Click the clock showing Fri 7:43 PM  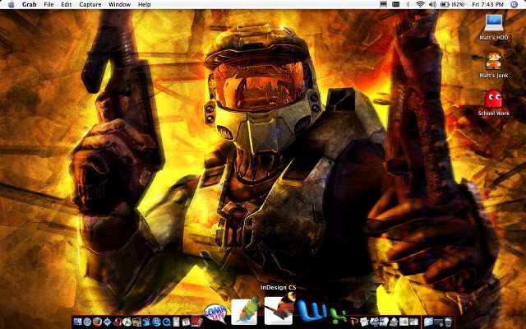tap(487, 4)
